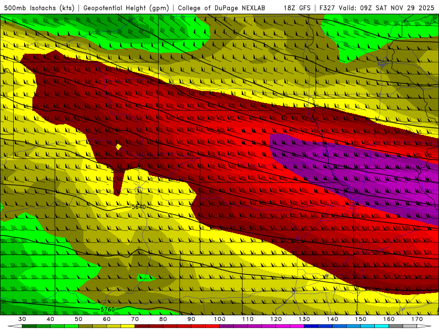This screenshot has height=329, width=439.
Task: Click the 80 label on the color bar
Action: point(163,319)
